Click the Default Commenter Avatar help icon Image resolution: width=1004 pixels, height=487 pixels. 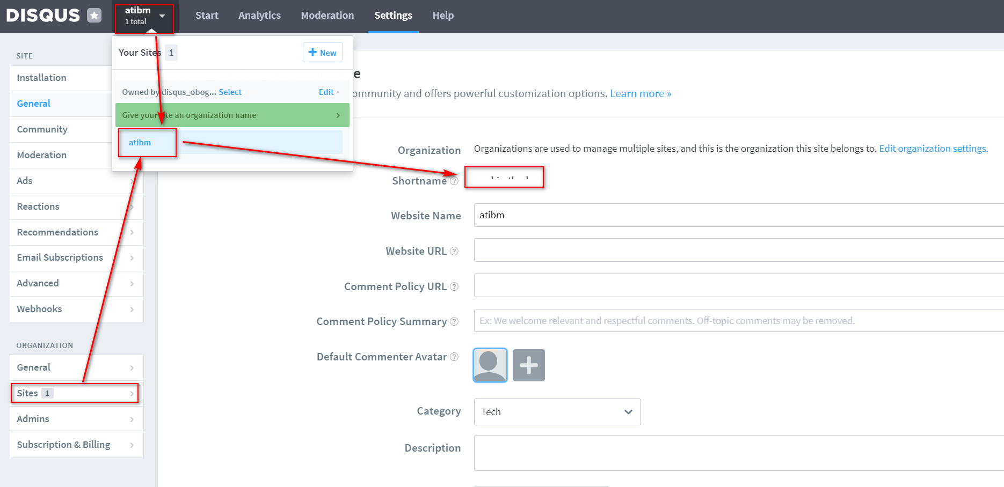(x=454, y=357)
